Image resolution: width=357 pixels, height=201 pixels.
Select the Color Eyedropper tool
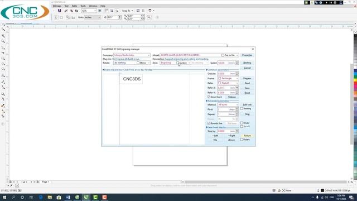point(3,106)
